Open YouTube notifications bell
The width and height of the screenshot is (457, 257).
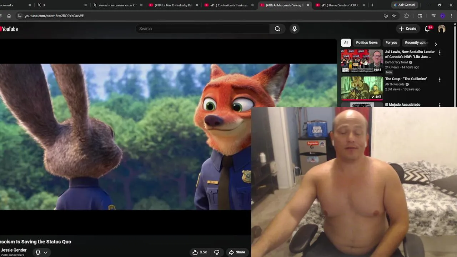coord(427,29)
